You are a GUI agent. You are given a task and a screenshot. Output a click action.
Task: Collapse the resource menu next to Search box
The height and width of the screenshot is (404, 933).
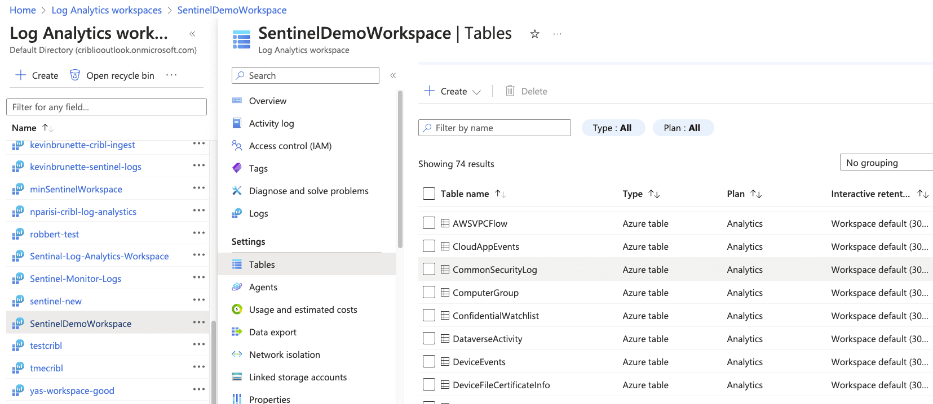393,75
